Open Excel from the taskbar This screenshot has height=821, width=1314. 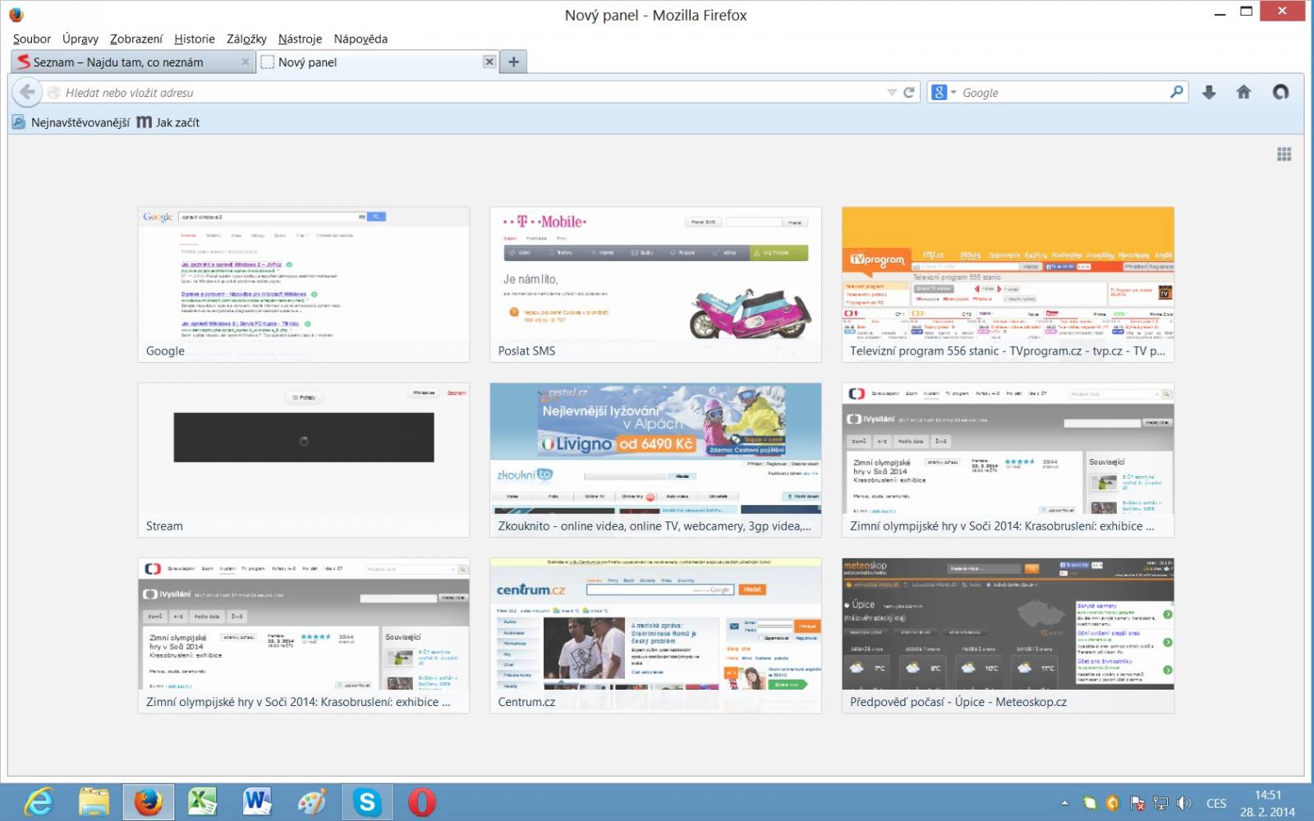(x=202, y=801)
